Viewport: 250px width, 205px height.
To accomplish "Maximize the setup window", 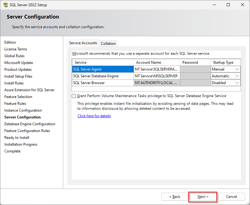I will coord(228,5).
